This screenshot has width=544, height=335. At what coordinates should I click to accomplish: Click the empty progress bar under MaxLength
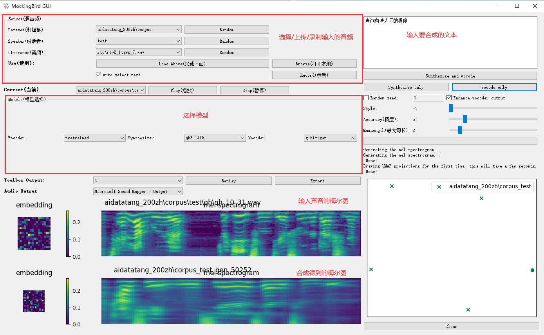click(x=450, y=141)
